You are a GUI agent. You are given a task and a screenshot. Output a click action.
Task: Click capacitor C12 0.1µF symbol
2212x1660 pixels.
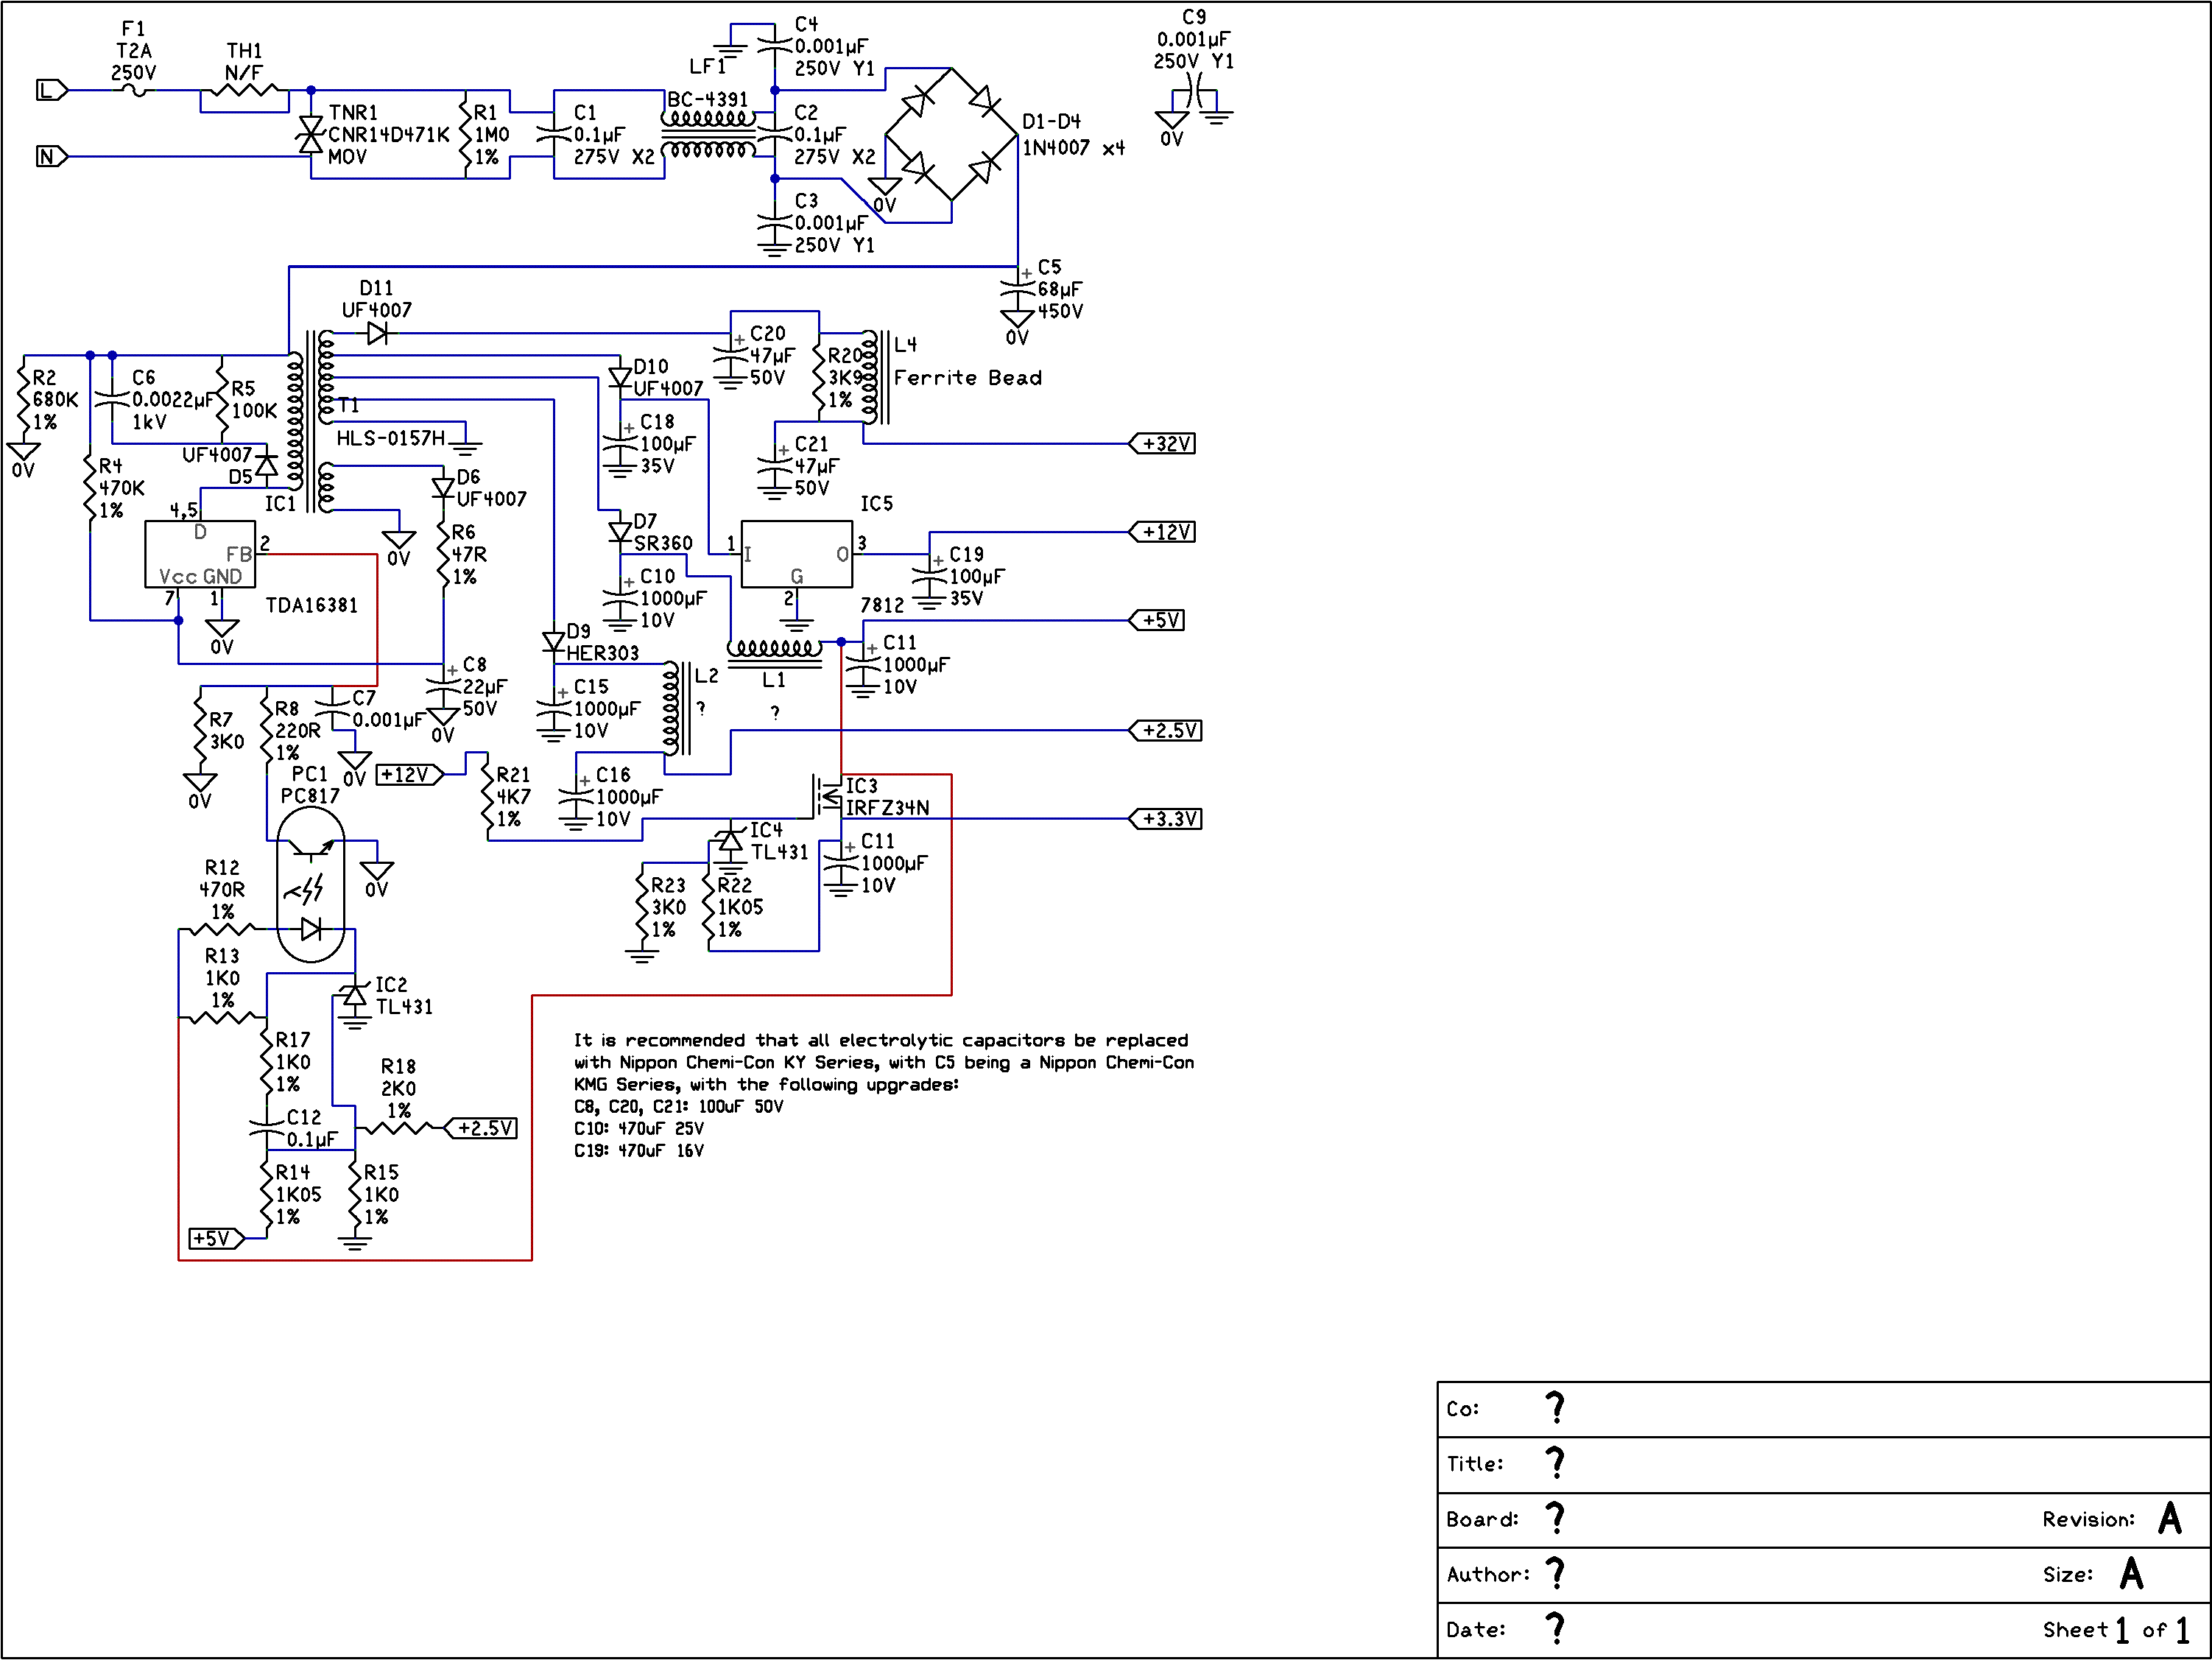pyautogui.click(x=267, y=1128)
